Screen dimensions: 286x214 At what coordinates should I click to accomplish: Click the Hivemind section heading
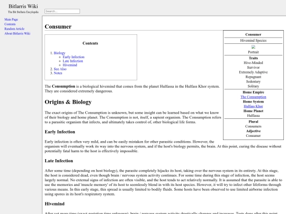pos(55,204)
